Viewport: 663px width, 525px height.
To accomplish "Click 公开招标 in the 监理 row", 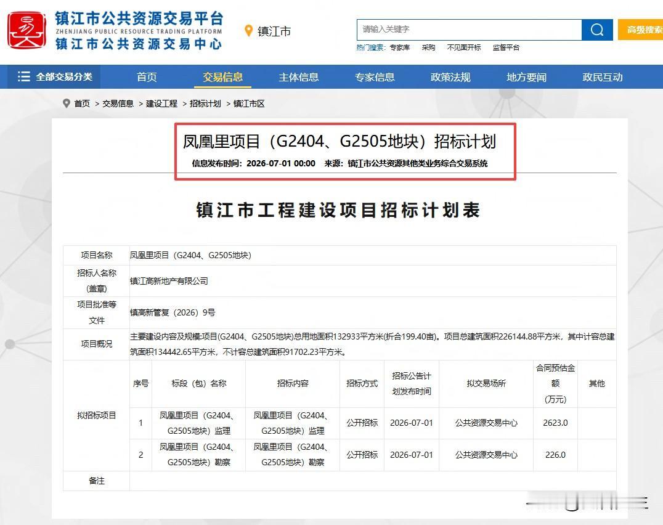I will click(362, 423).
